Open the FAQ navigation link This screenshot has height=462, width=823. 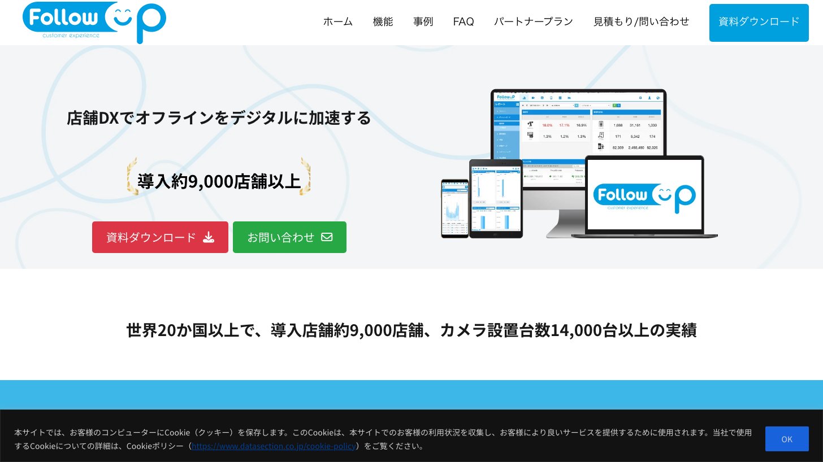click(x=464, y=21)
